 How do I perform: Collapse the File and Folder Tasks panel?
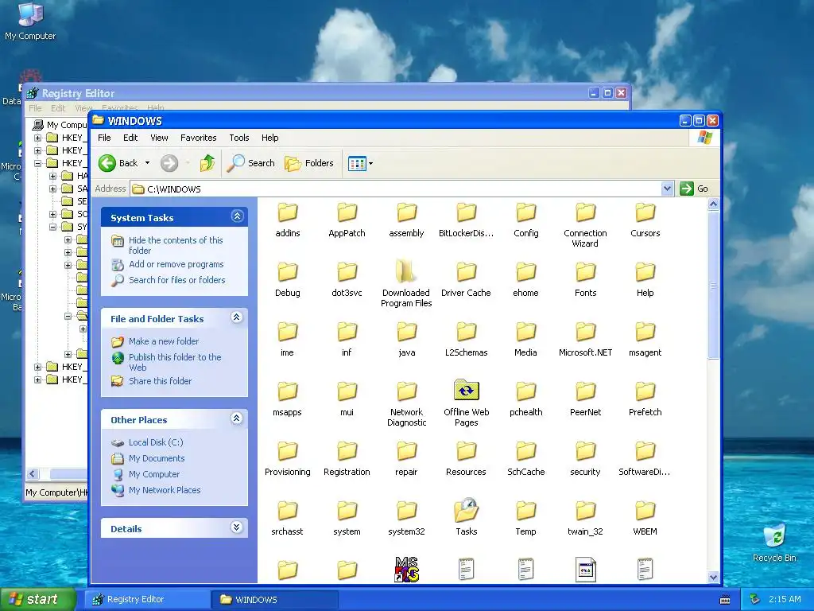click(x=237, y=317)
